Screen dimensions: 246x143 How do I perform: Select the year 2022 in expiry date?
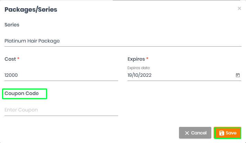pyautogui.click(x=146, y=75)
